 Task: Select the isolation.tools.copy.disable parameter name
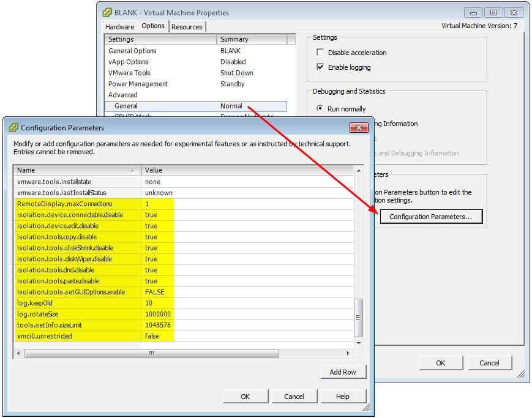57,237
